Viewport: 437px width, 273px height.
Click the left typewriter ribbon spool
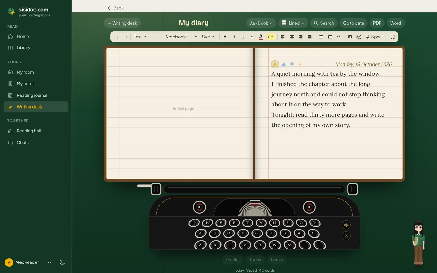click(x=199, y=207)
